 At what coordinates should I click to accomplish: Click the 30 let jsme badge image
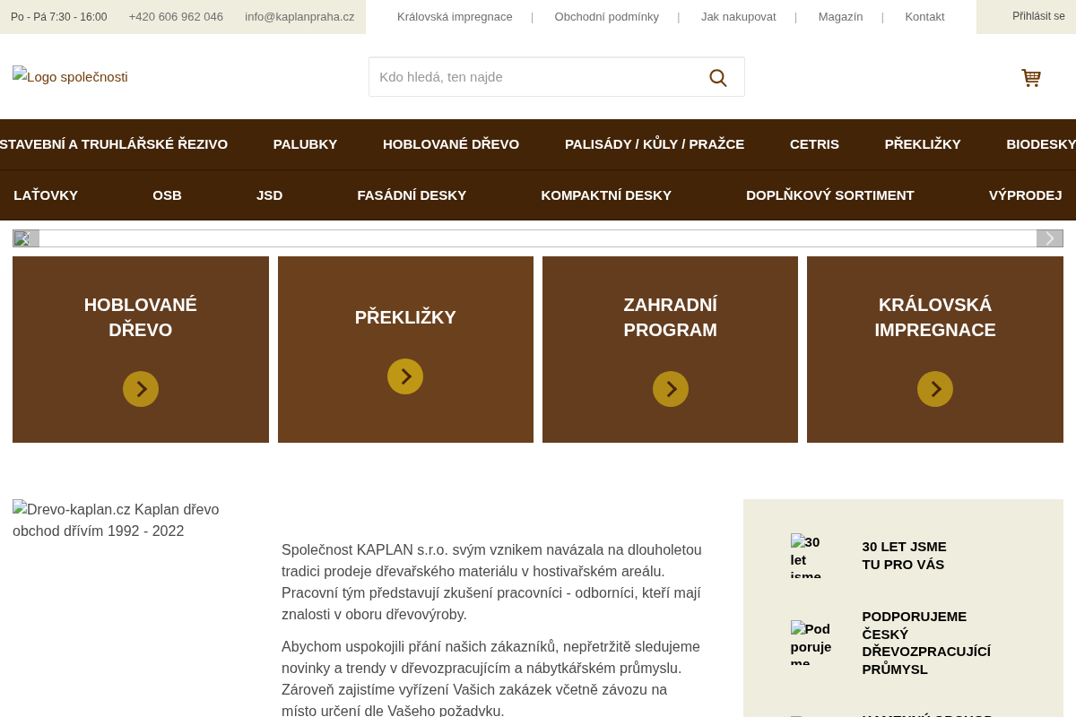coord(812,556)
